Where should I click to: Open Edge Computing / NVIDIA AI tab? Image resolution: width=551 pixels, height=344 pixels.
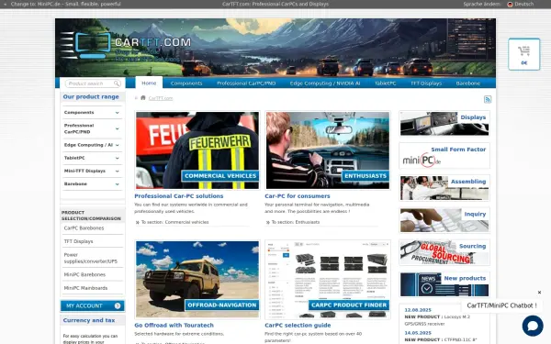325,83
